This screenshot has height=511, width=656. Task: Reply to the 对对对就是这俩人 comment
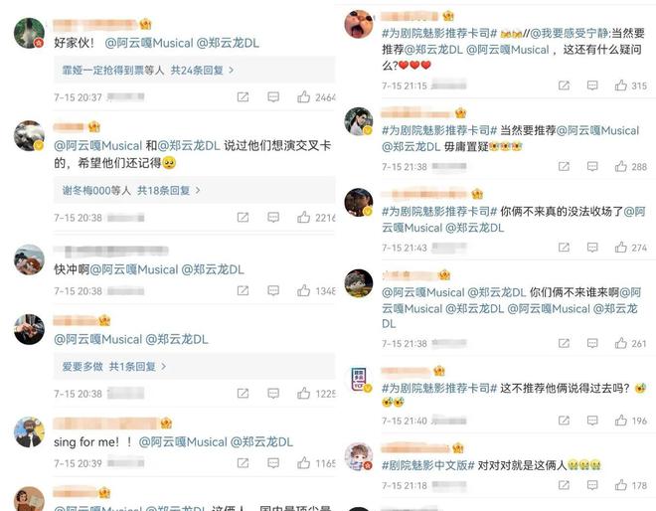click(x=592, y=485)
